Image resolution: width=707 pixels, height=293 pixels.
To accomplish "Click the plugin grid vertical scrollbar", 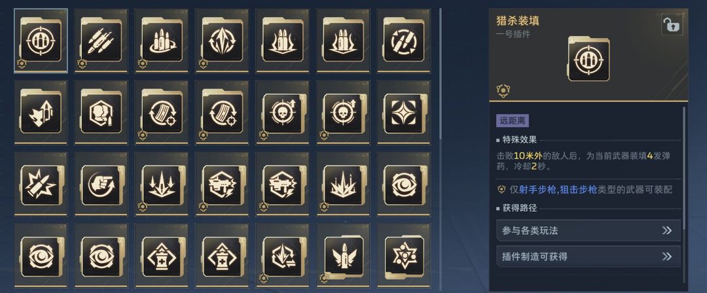I will tap(441, 75).
